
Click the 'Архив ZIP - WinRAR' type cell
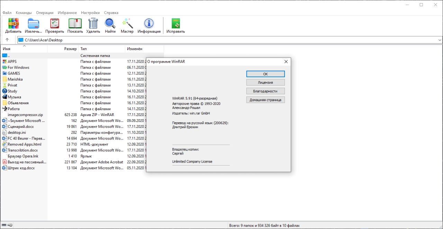(97, 115)
